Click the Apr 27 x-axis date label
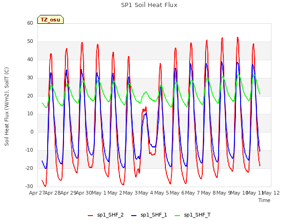 point(37,193)
